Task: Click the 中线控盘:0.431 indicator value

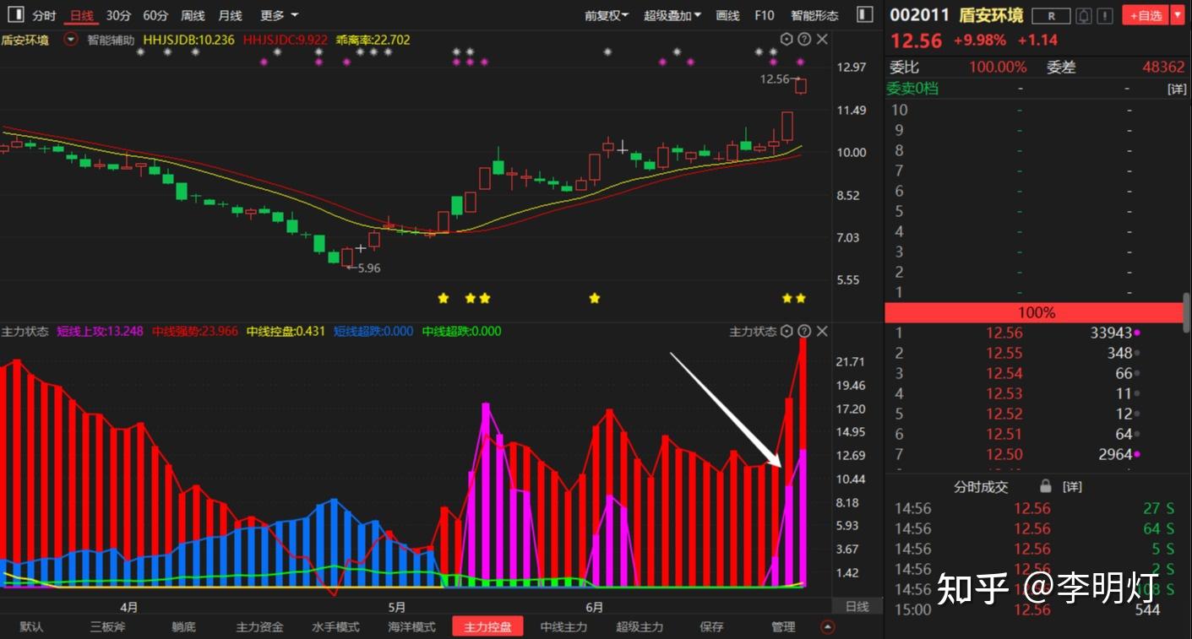Action: pos(286,331)
